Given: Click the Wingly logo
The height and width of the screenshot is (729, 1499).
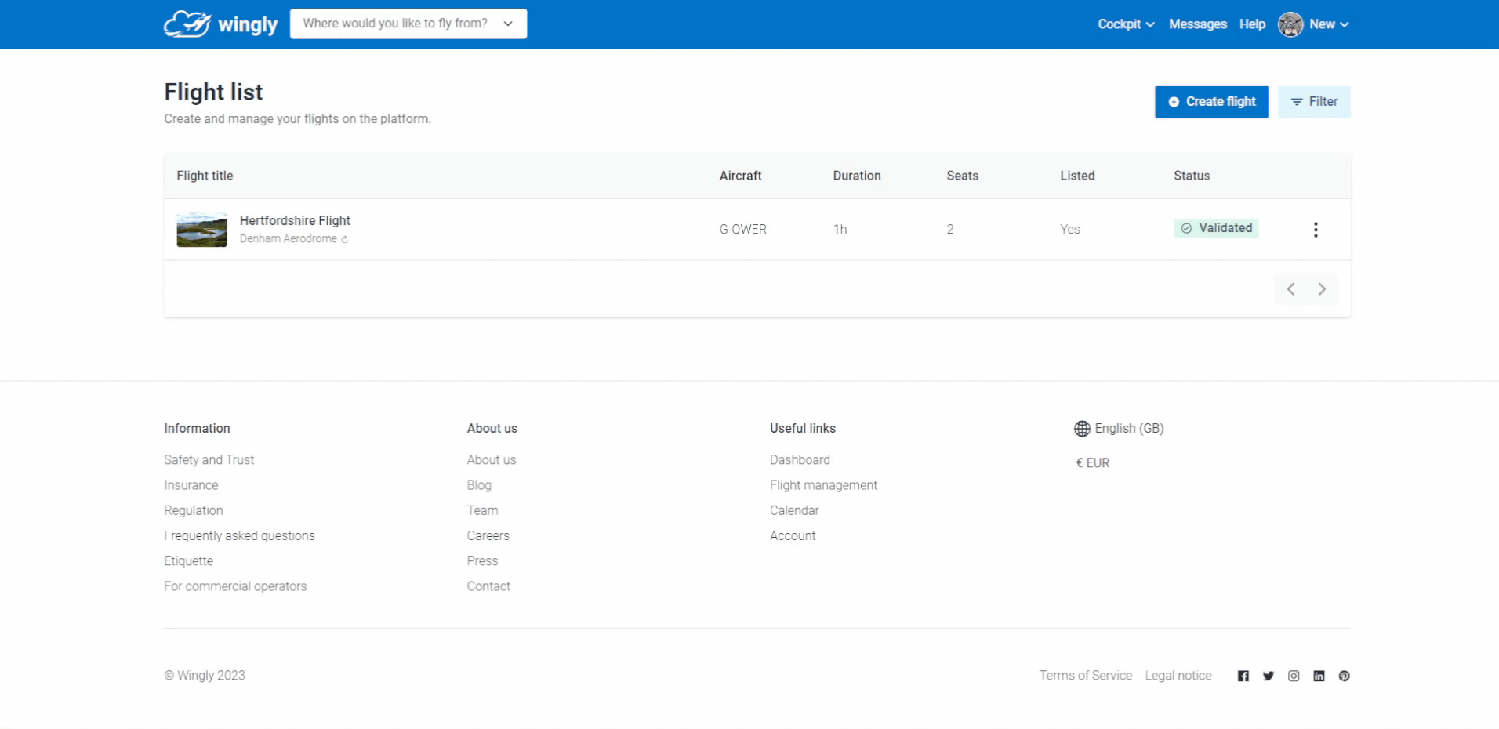Looking at the screenshot, I should click(220, 24).
